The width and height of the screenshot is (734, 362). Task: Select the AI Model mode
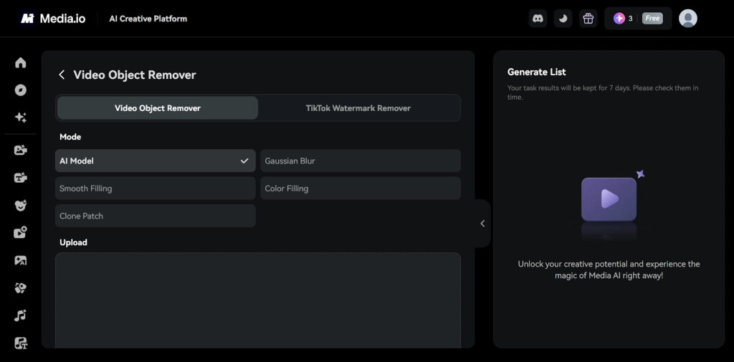pos(155,161)
